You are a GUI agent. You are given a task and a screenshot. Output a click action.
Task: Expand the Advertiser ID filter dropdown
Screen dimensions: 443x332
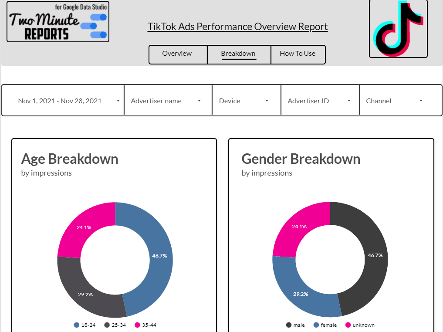[320, 100]
